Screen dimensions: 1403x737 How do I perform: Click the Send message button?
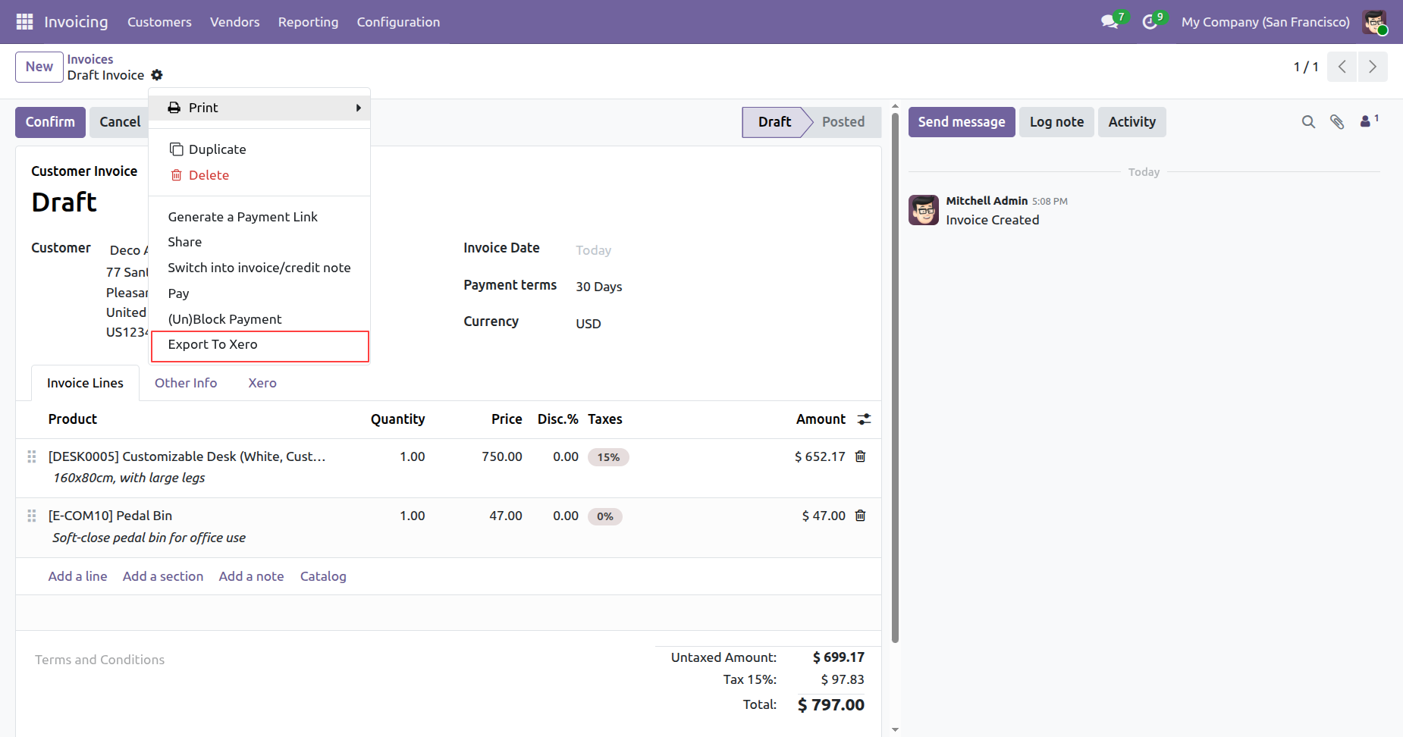pyautogui.click(x=962, y=122)
